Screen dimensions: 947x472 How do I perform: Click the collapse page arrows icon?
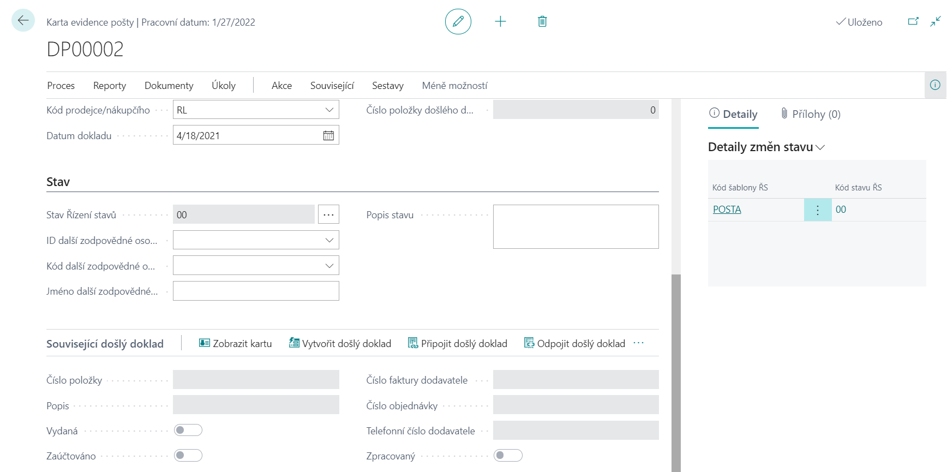click(935, 22)
